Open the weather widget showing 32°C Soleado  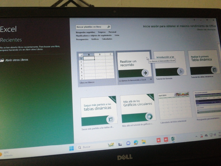tap(6, 154)
